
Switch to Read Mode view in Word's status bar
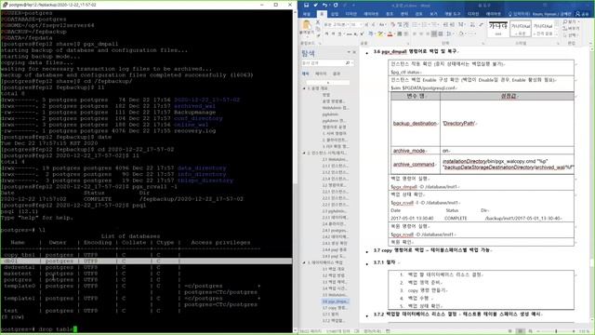[x=510, y=331]
